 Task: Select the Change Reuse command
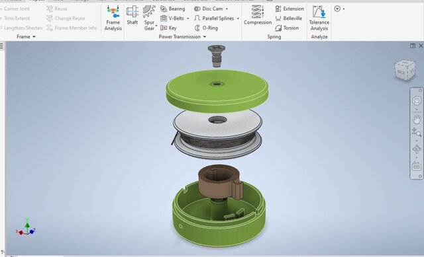point(66,18)
